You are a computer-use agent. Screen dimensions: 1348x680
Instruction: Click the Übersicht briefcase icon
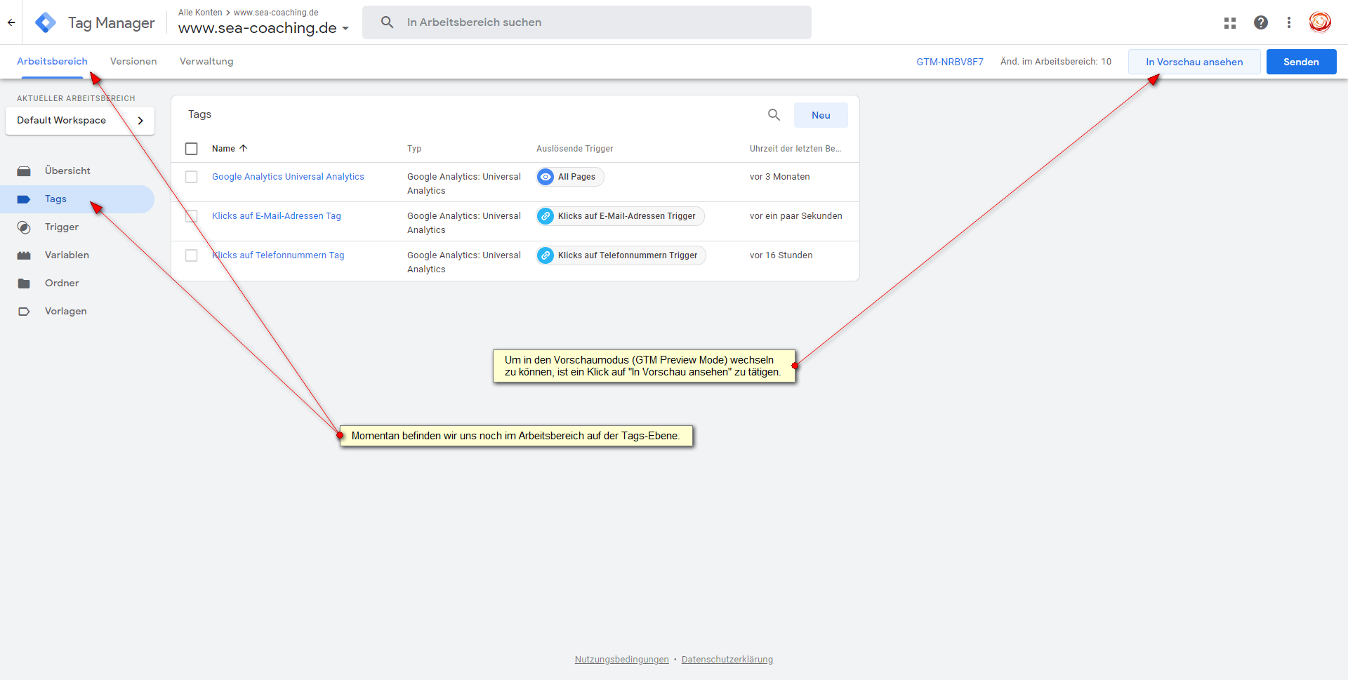tap(24, 171)
